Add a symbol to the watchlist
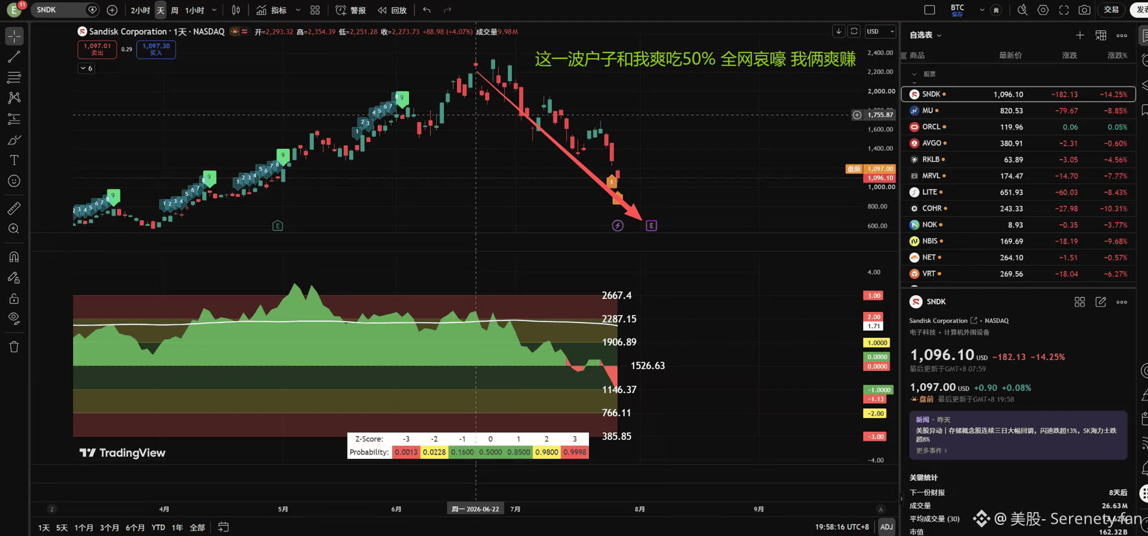The width and height of the screenshot is (1148, 536). point(1079,35)
